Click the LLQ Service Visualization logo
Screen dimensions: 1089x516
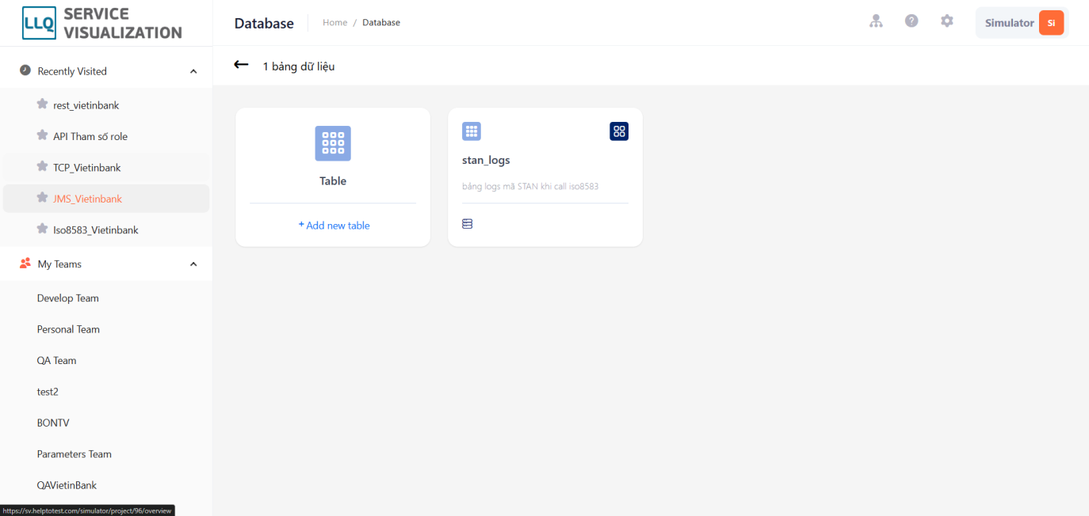102,23
